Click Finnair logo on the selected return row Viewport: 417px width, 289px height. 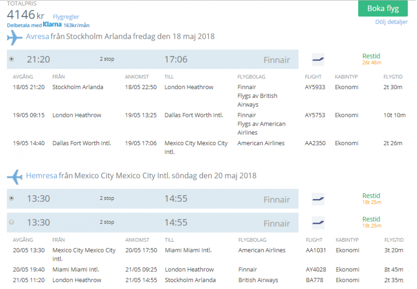point(318,199)
